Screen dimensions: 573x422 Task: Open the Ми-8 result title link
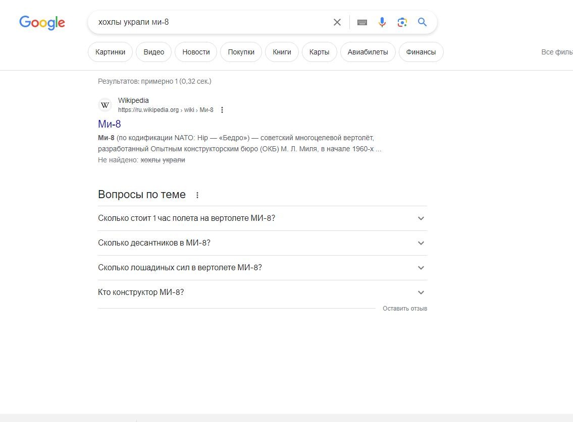pos(109,124)
